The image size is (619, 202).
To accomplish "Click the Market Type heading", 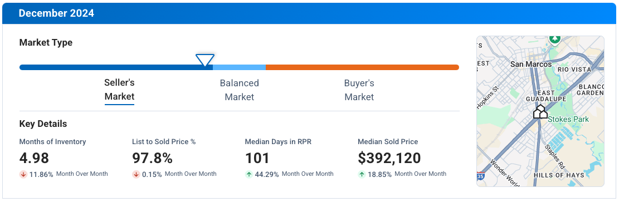I will coord(46,43).
